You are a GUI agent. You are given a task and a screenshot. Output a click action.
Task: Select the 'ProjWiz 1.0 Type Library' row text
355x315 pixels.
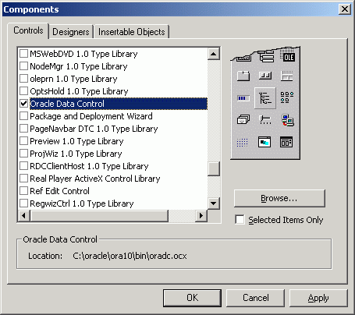[x=76, y=154]
